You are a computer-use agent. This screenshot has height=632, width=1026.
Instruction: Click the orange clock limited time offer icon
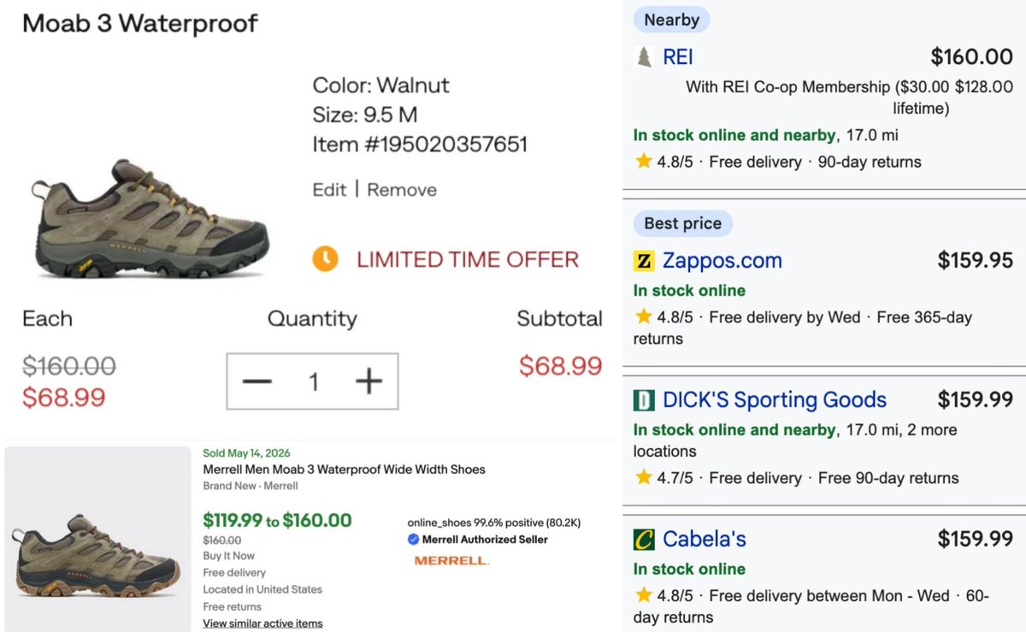[x=325, y=259]
